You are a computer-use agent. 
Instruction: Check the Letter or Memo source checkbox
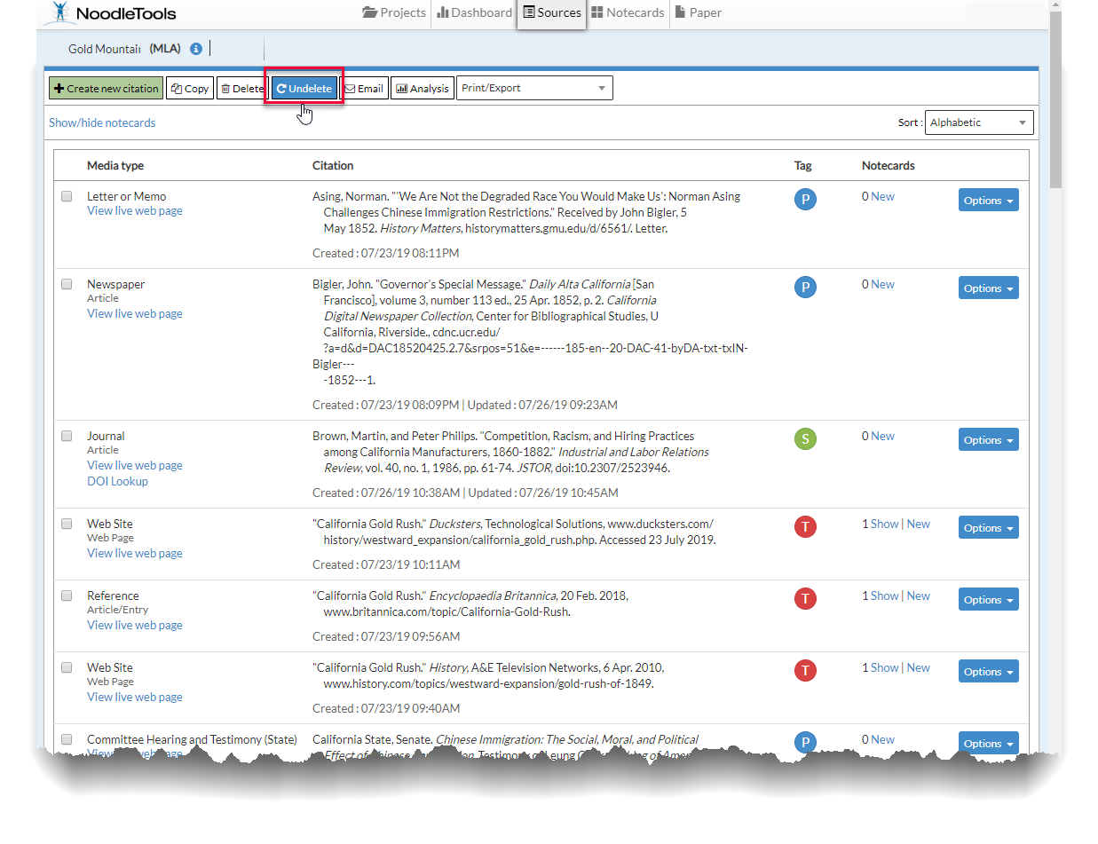tap(67, 196)
